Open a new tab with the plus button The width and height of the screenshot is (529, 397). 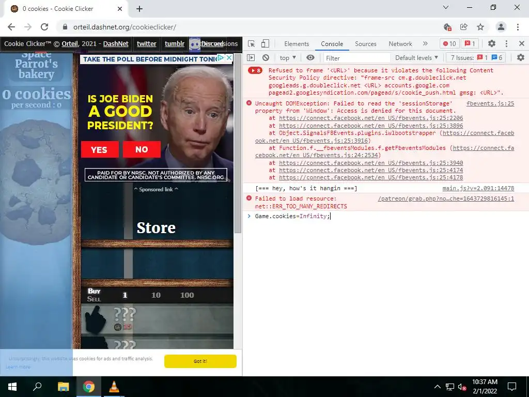click(x=139, y=9)
